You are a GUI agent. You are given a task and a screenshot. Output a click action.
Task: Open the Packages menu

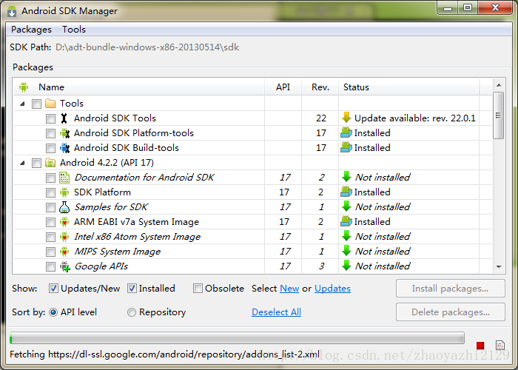(31, 30)
